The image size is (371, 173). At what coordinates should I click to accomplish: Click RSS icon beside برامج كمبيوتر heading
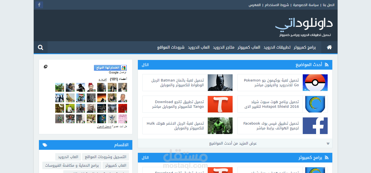[x=327, y=158]
